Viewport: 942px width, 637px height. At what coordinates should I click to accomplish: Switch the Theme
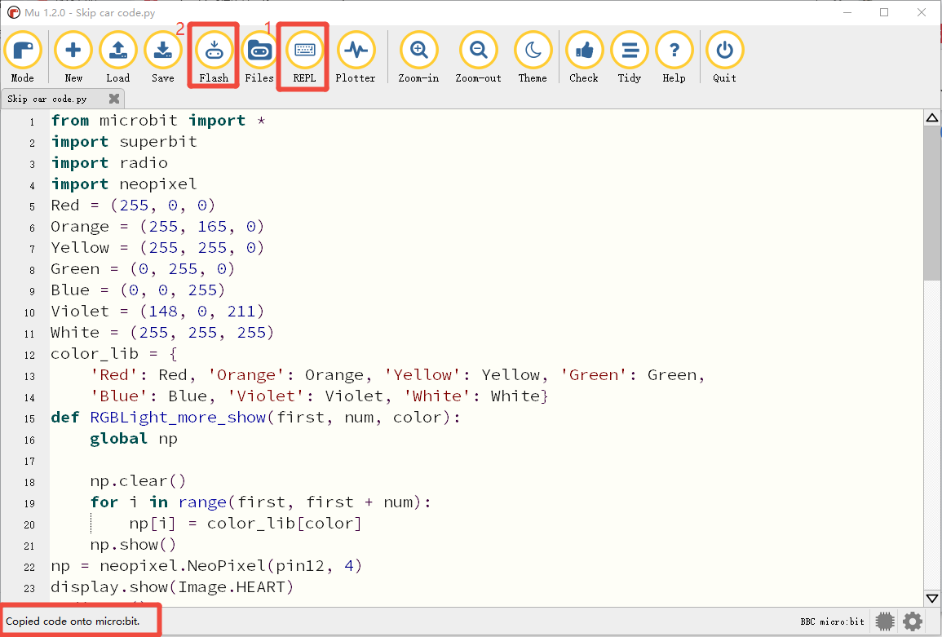pos(533,57)
